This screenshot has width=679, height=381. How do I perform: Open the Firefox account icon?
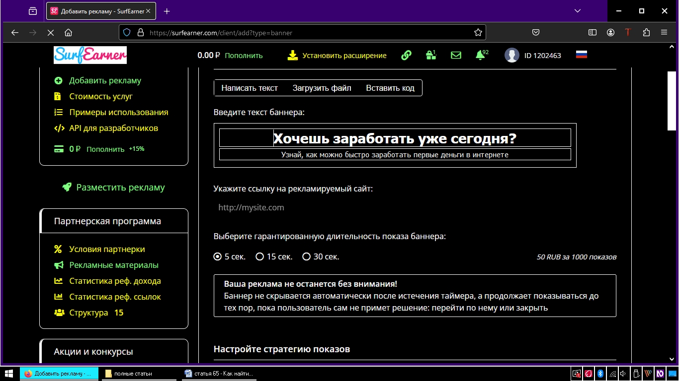click(x=610, y=32)
